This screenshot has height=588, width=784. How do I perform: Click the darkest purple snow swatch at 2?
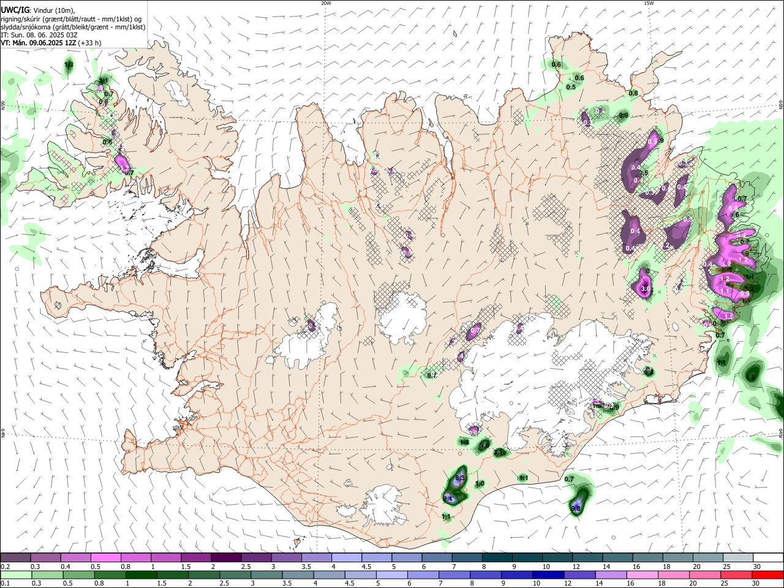tap(225, 557)
